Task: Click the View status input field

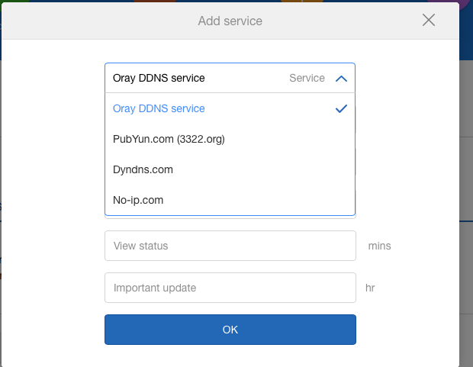Action: 230,246
